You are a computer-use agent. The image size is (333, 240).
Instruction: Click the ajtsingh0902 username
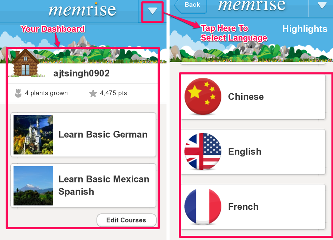[x=81, y=73]
